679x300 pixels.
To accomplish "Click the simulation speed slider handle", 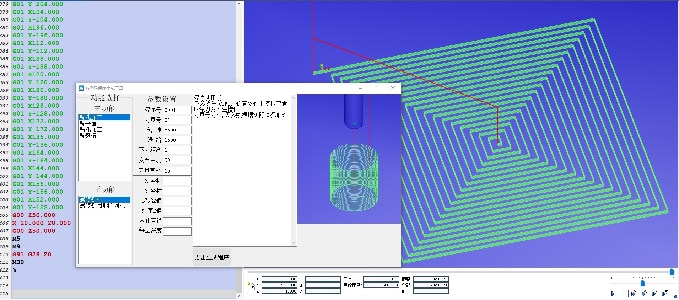I will pyautogui.click(x=642, y=283).
